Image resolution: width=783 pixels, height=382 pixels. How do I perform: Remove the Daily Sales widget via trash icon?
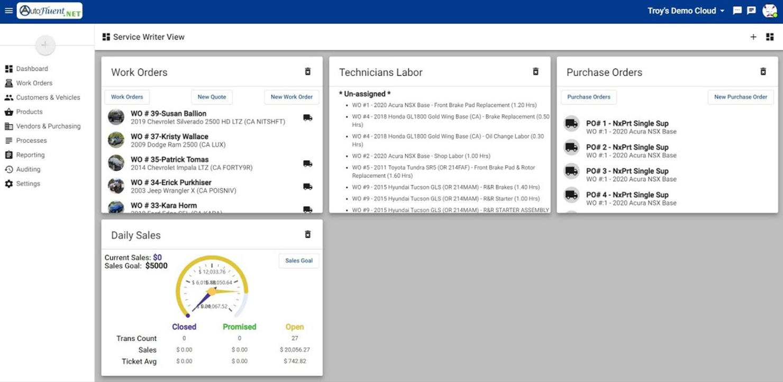tap(307, 234)
